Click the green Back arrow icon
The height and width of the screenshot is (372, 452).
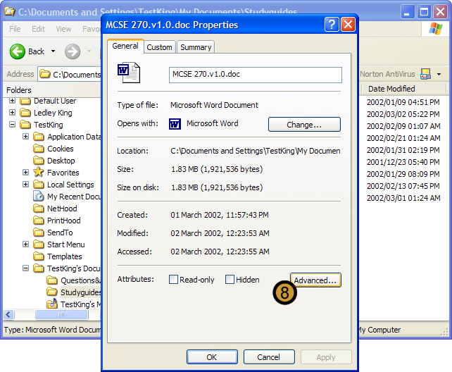pyautogui.click(x=18, y=51)
